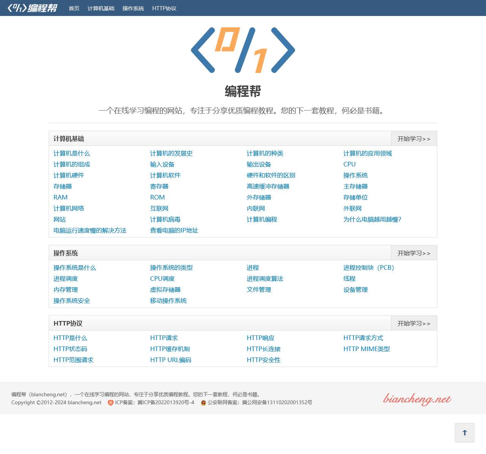Click the ICP备案 badge icon in footer
The height and width of the screenshot is (454, 486).
pos(110,402)
